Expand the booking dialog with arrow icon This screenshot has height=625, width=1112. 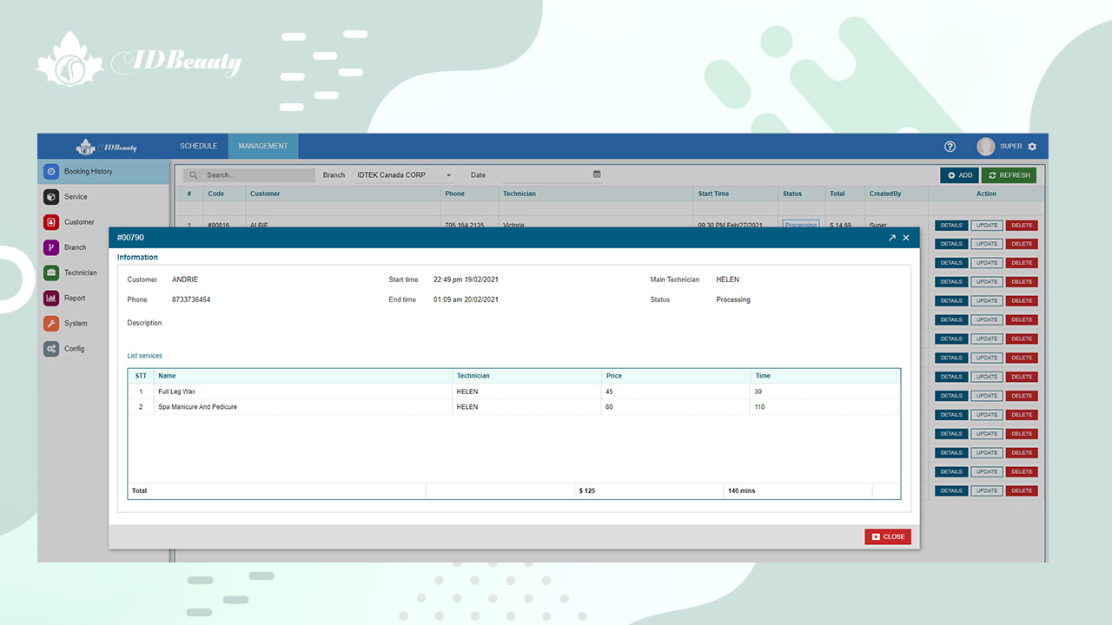(891, 238)
